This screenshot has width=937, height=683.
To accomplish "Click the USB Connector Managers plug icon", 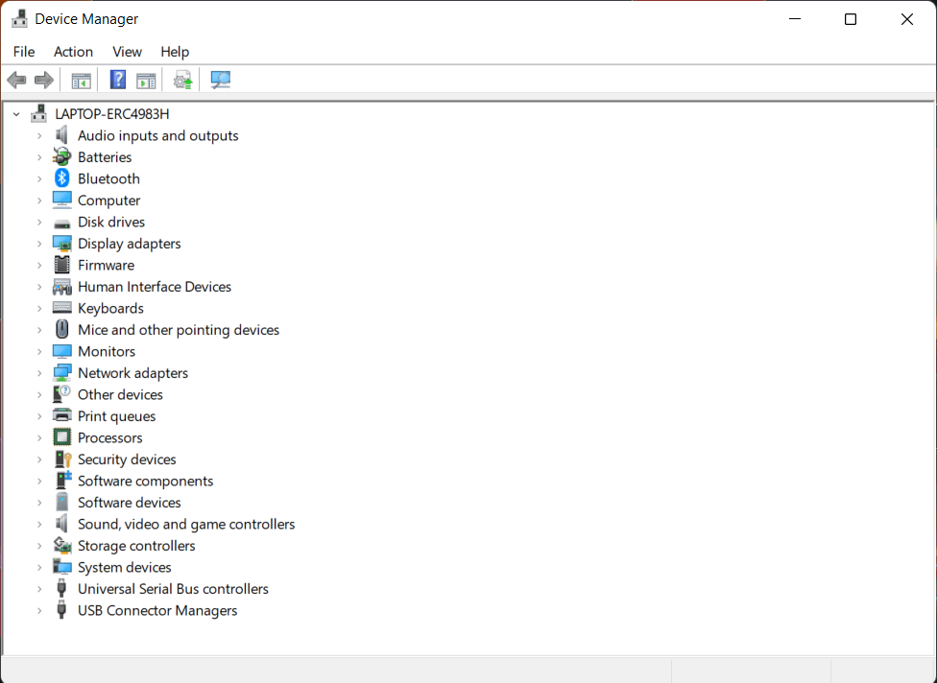I will click(60, 610).
